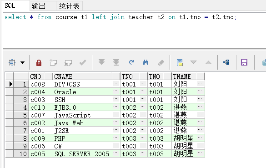This screenshot has width=266, height=168.
Task: Click the c008 cell
Action: (x=41, y=84)
